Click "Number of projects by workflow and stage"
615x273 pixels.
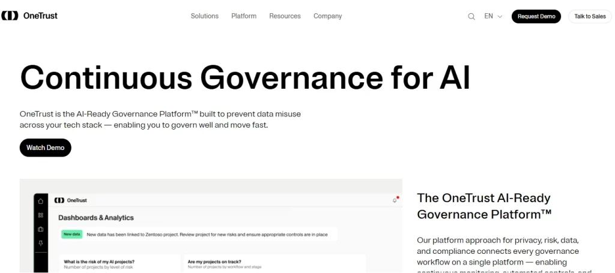click(x=225, y=267)
